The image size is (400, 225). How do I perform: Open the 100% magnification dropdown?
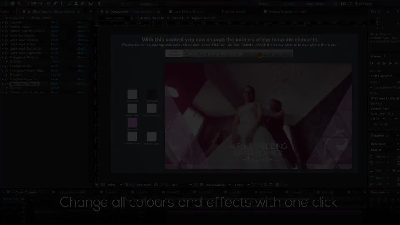[115, 185]
